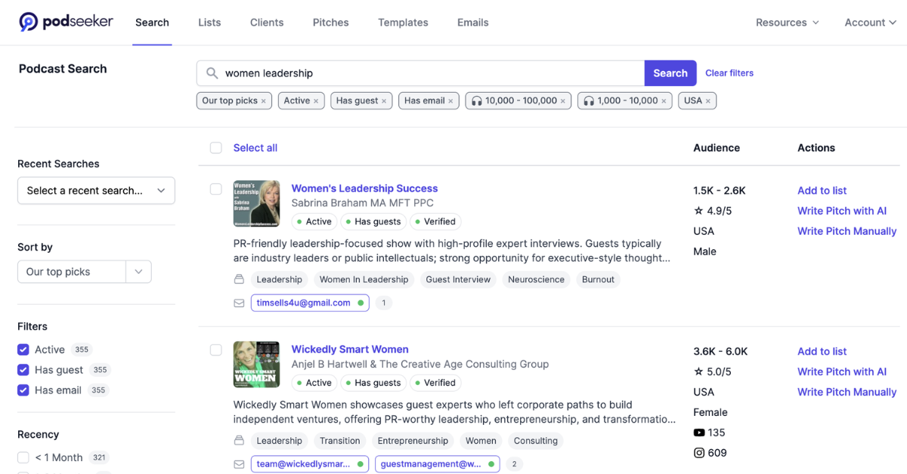Select Wickedly Smart Women row checkbox
This screenshot has height=474, width=907.
tap(216, 349)
